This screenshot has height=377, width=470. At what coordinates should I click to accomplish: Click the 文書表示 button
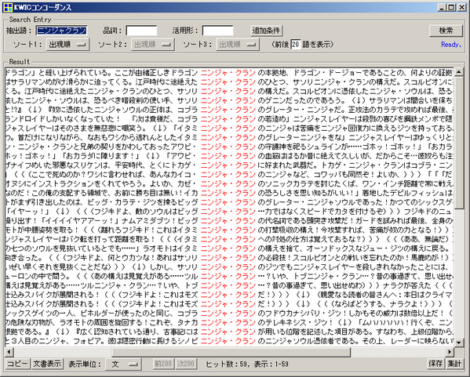click(47, 364)
